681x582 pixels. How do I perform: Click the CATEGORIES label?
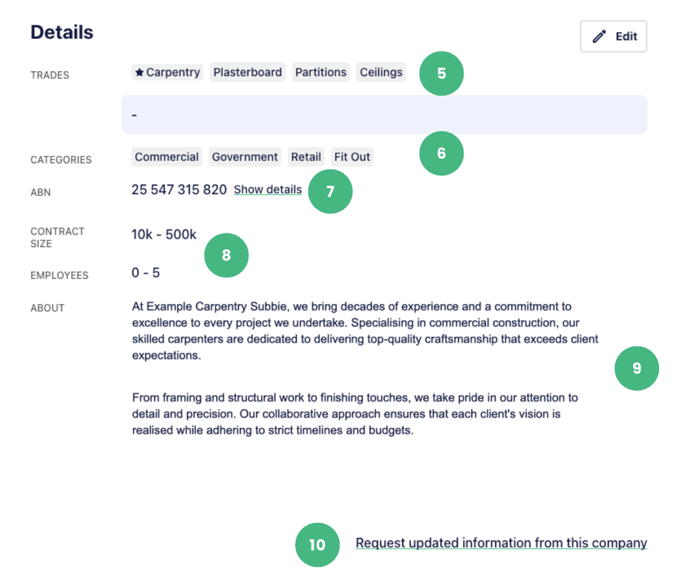(61, 160)
